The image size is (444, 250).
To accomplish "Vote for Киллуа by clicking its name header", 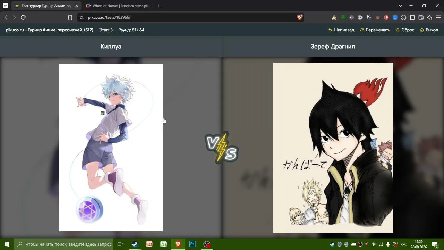I will click(111, 47).
